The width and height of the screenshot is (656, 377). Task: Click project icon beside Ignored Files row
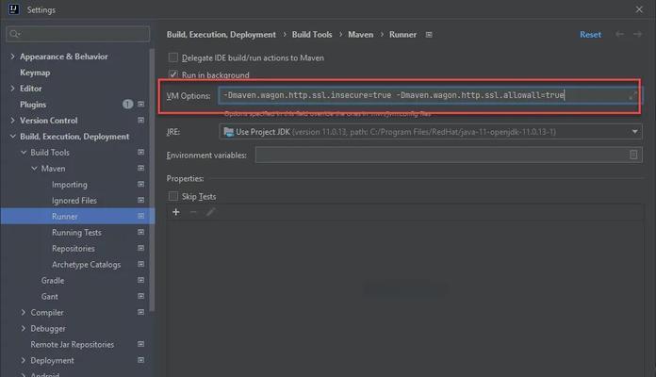click(141, 201)
